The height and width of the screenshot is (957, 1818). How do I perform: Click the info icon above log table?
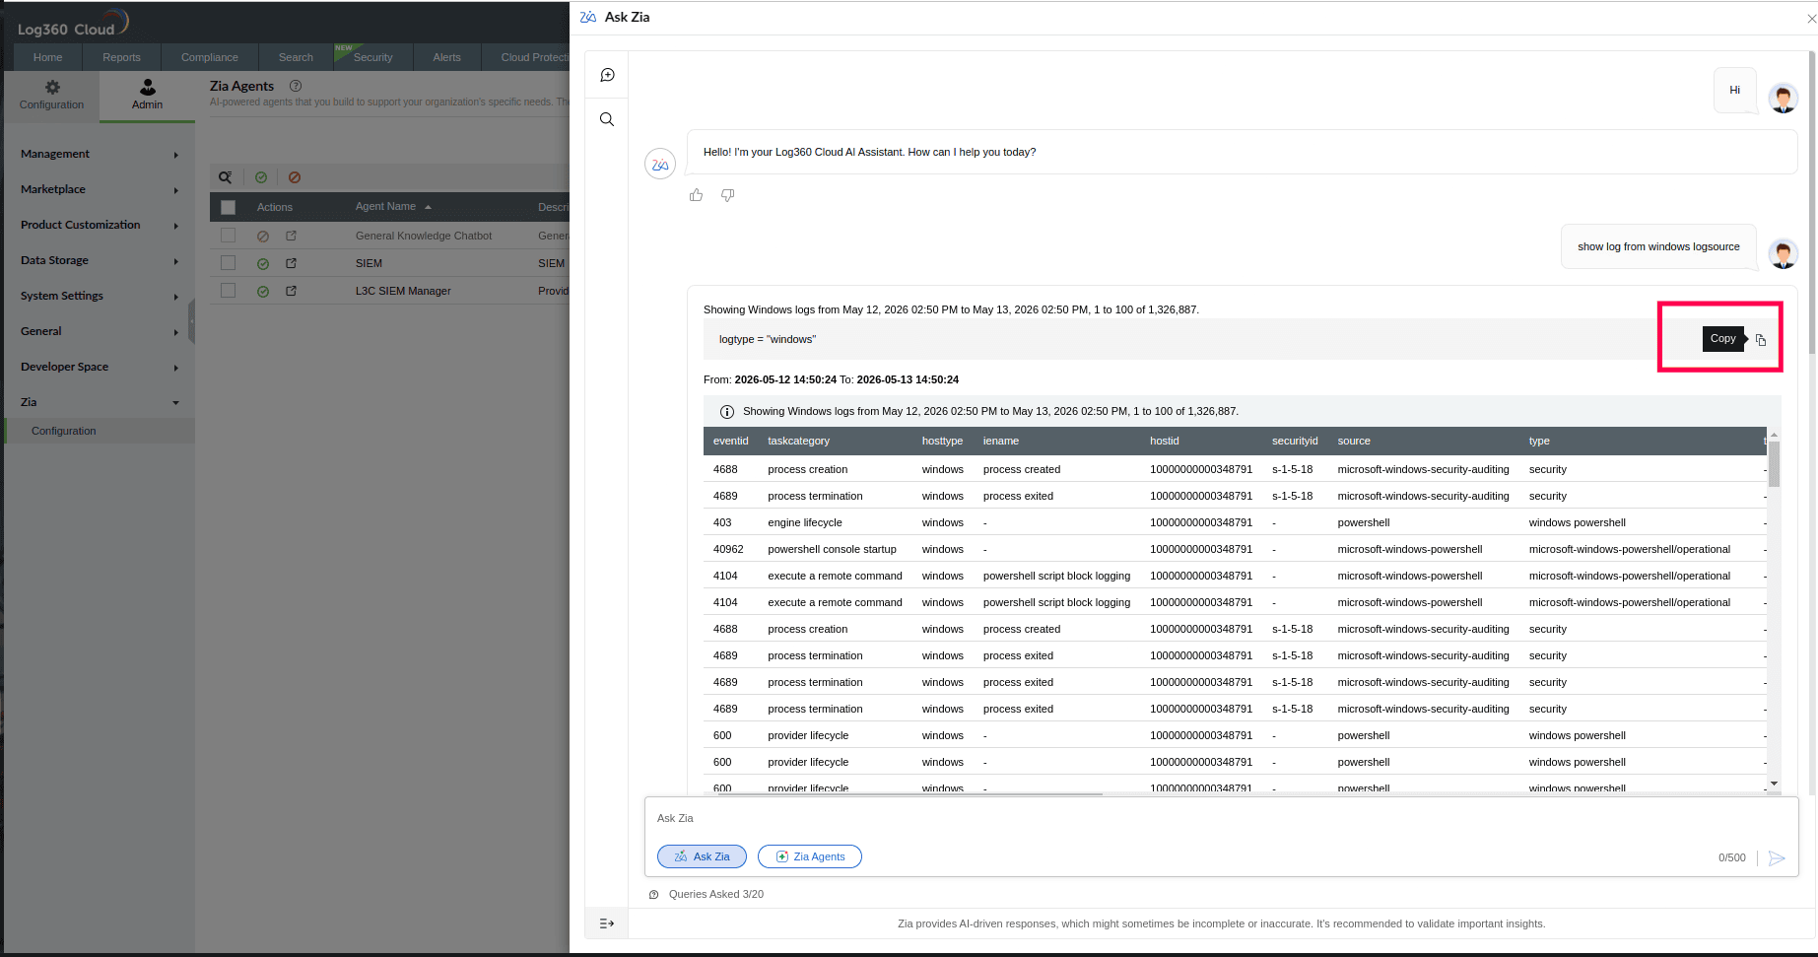(x=727, y=412)
